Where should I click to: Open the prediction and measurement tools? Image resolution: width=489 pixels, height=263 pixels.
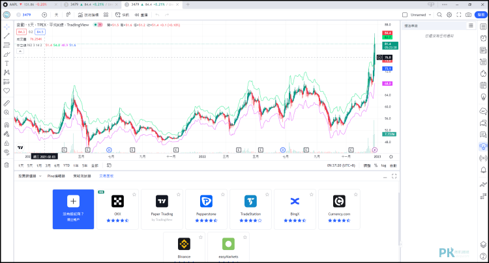click(7, 81)
